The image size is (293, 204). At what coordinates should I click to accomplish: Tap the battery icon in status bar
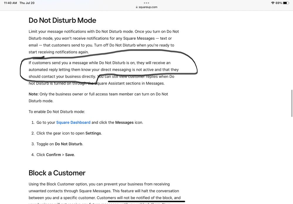tap(286, 3)
